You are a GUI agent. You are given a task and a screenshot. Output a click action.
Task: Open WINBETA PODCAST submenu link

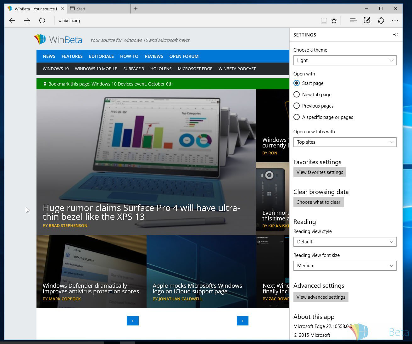237,69
